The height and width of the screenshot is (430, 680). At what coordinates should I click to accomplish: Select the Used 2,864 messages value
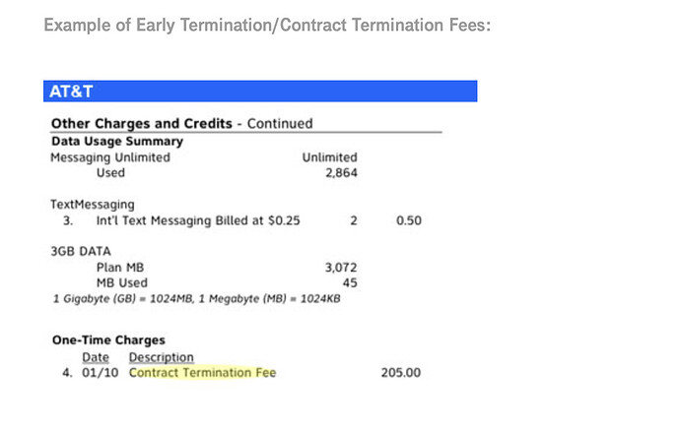pos(341,173)
